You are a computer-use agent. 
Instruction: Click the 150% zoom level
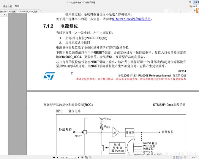point(193,158)
